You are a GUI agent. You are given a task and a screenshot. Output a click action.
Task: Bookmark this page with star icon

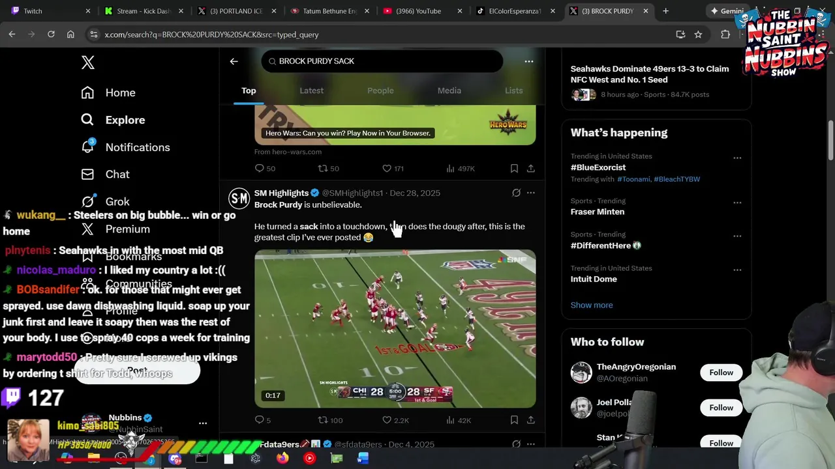point(698,35)
